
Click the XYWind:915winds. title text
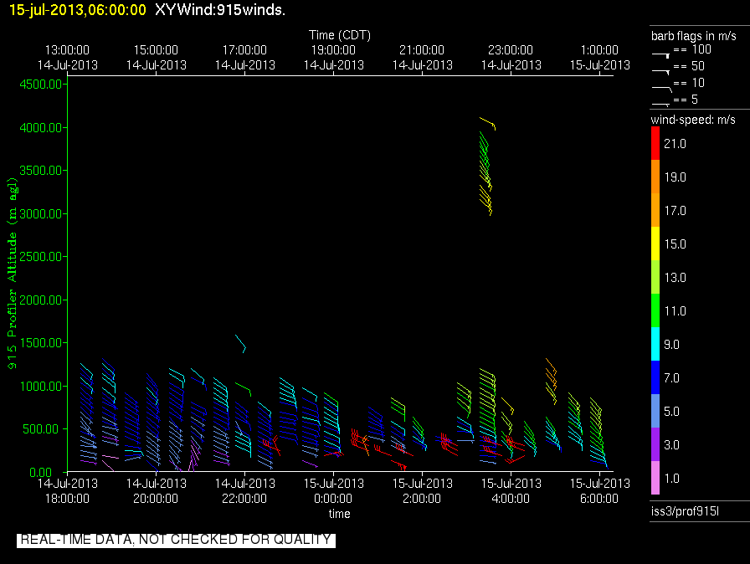tap(220, 10)
